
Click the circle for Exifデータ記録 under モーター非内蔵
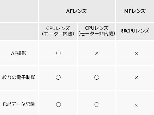[x=97, y=104]
